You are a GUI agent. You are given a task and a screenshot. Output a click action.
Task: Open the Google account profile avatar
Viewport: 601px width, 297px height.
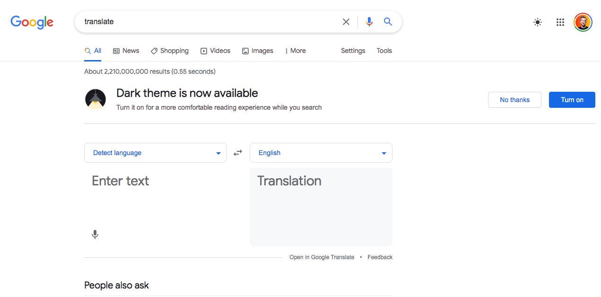pyautogui.click(x=583, y=22)
